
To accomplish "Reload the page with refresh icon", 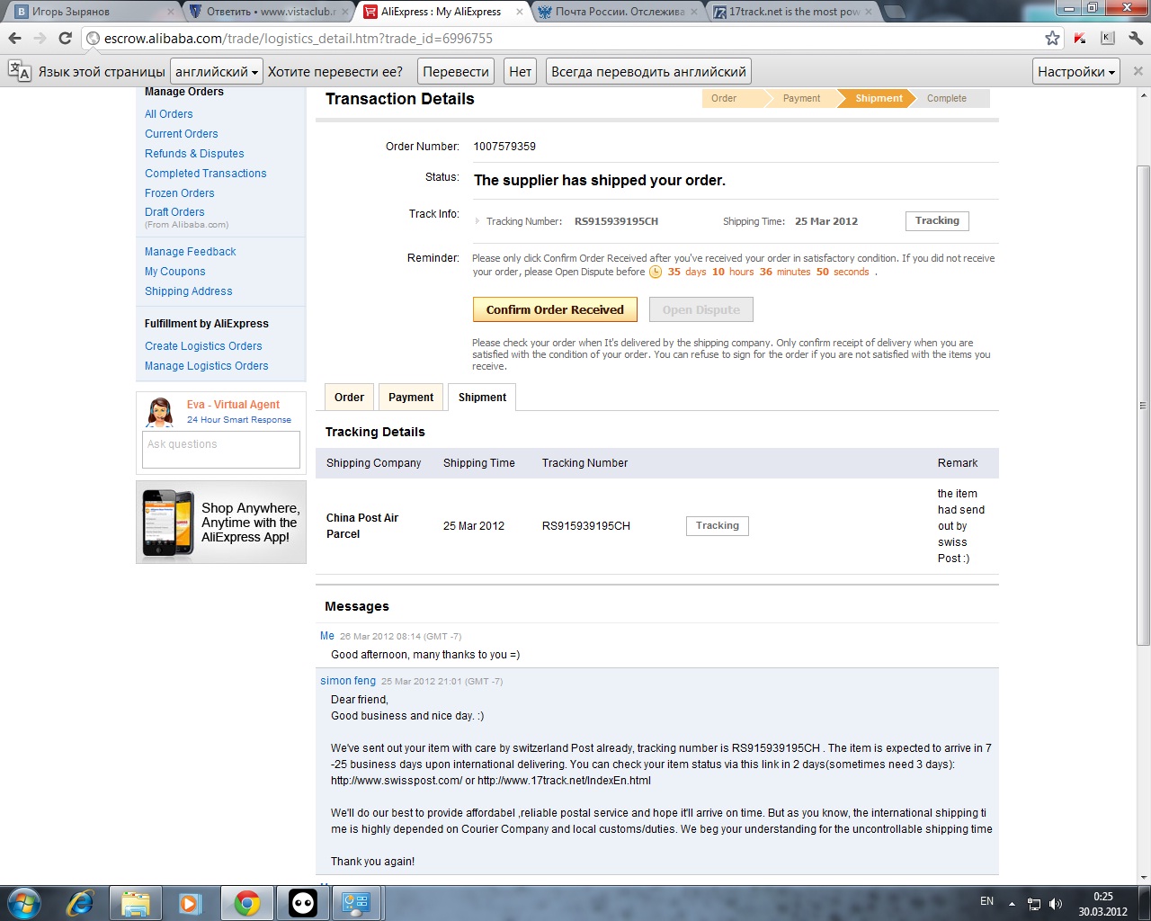I will (x=65, y=38).
